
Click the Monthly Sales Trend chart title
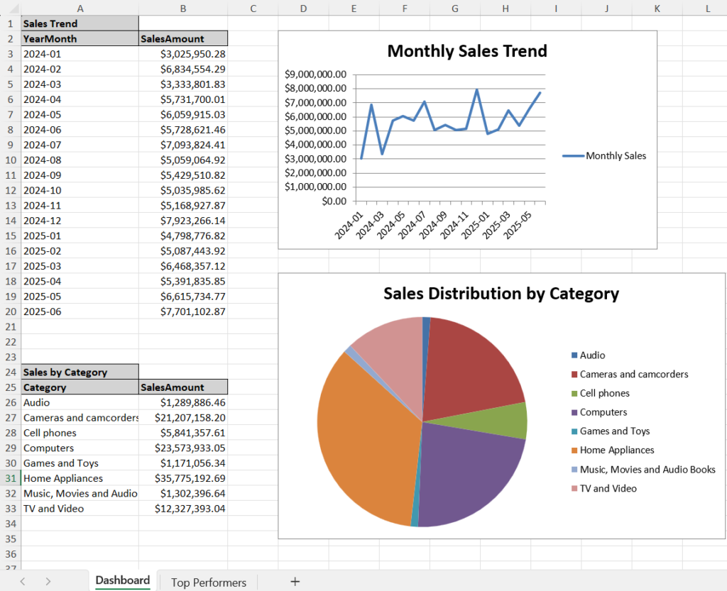coord(466,51)
